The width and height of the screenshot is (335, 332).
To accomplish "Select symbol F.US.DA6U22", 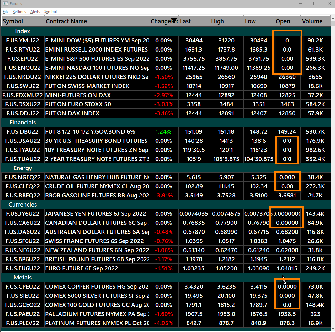I will (23, 232).
